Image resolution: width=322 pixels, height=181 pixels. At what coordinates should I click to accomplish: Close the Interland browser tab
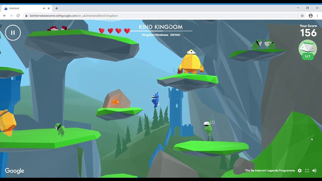tap(49, 8)
